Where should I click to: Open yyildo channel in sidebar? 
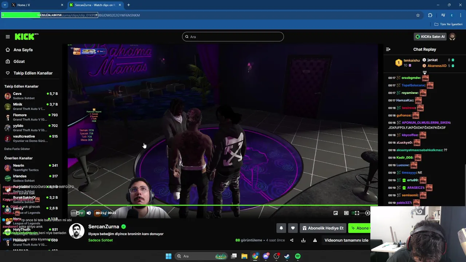[31, 128]
